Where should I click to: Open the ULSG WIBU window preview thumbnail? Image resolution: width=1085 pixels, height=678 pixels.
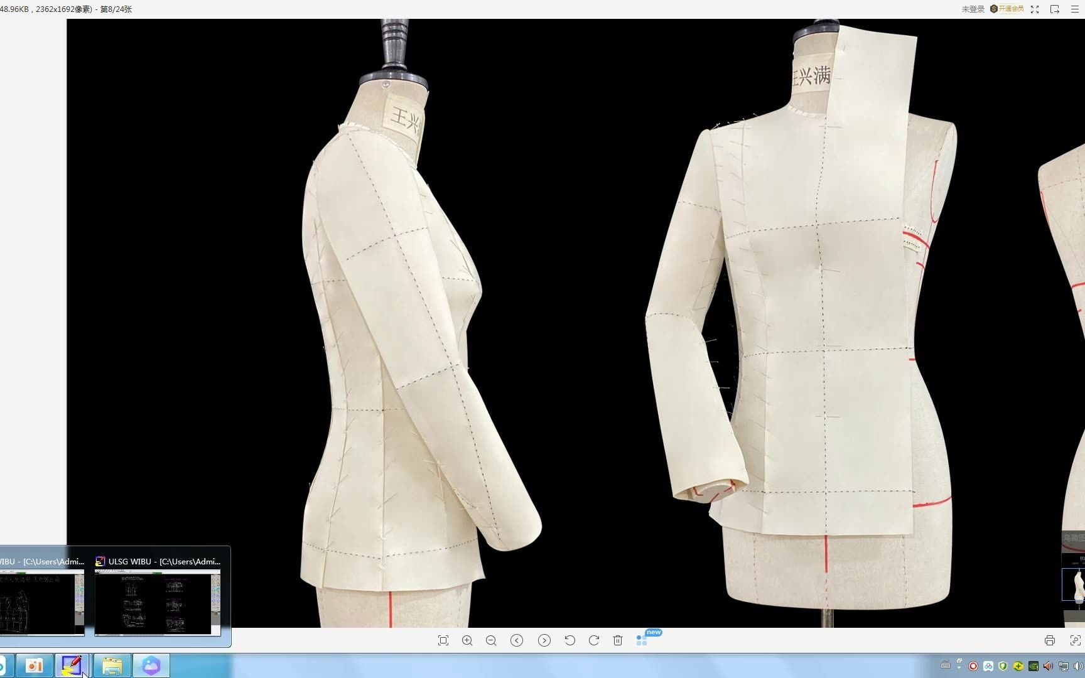pos(158,603)
